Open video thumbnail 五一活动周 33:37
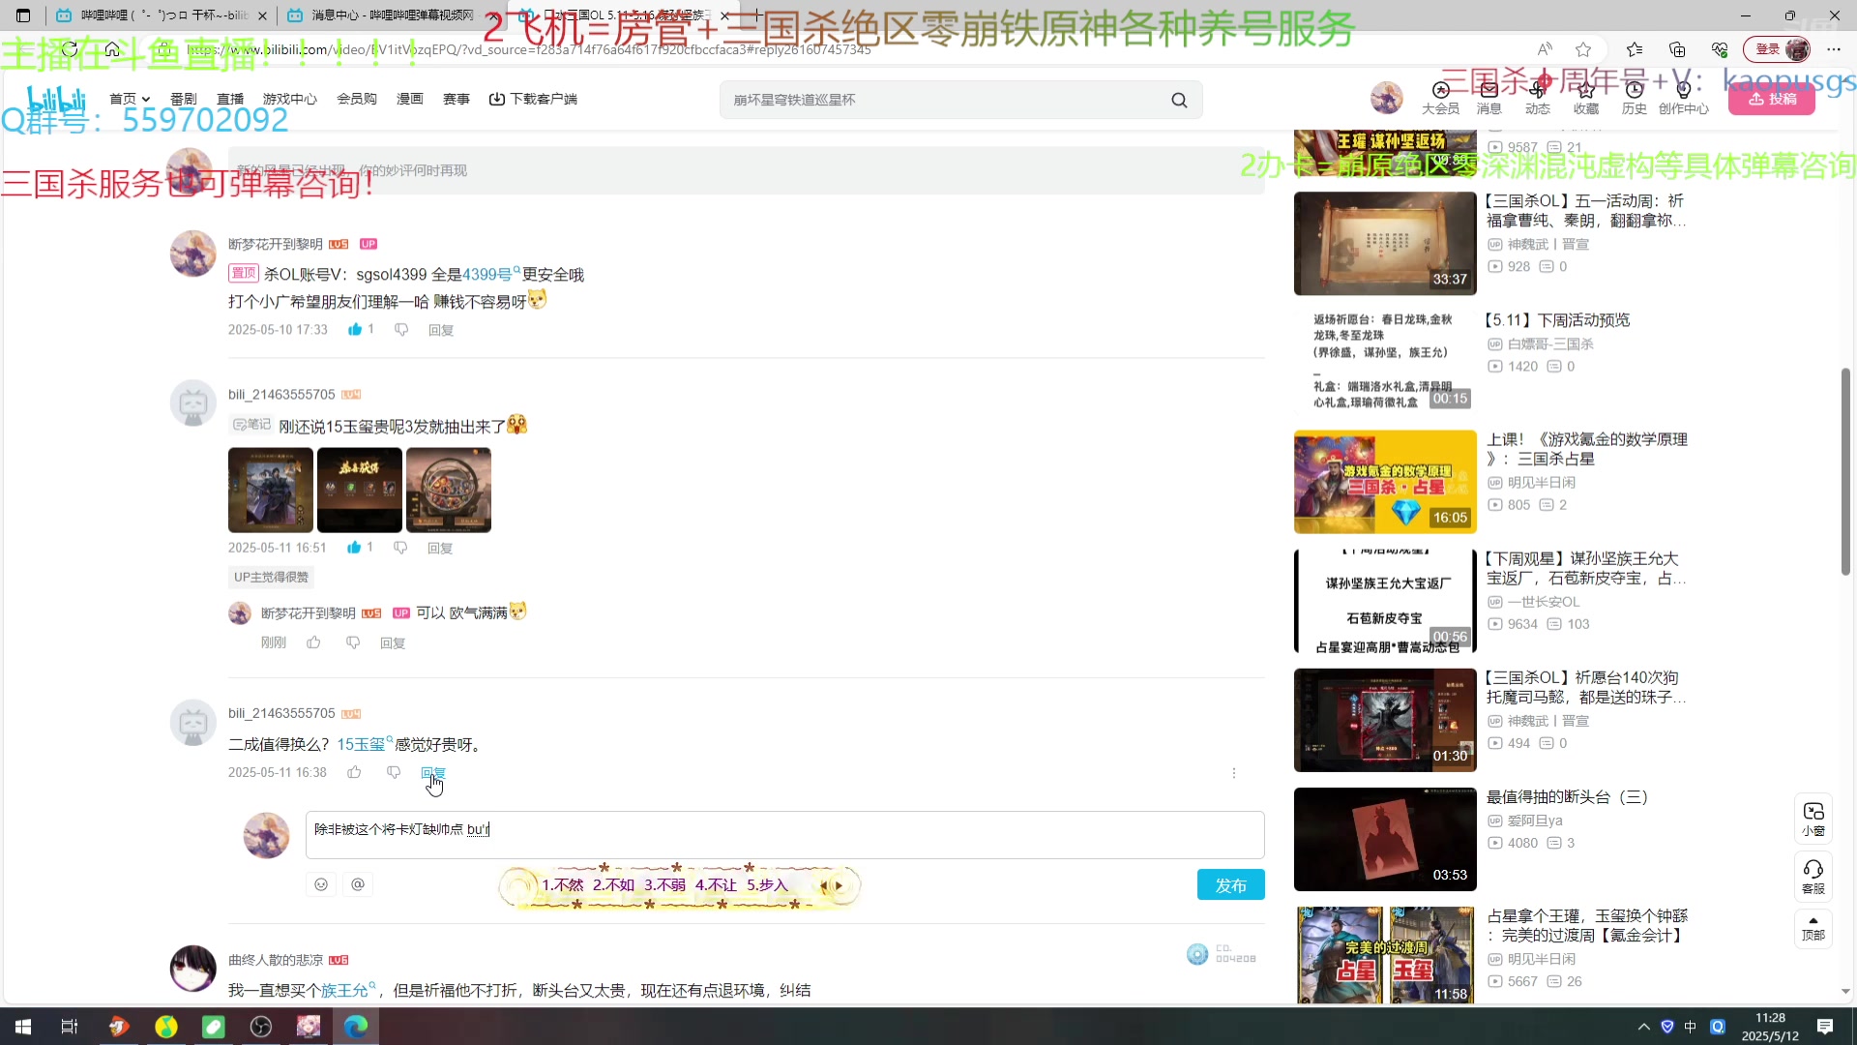 point(1385,243)
